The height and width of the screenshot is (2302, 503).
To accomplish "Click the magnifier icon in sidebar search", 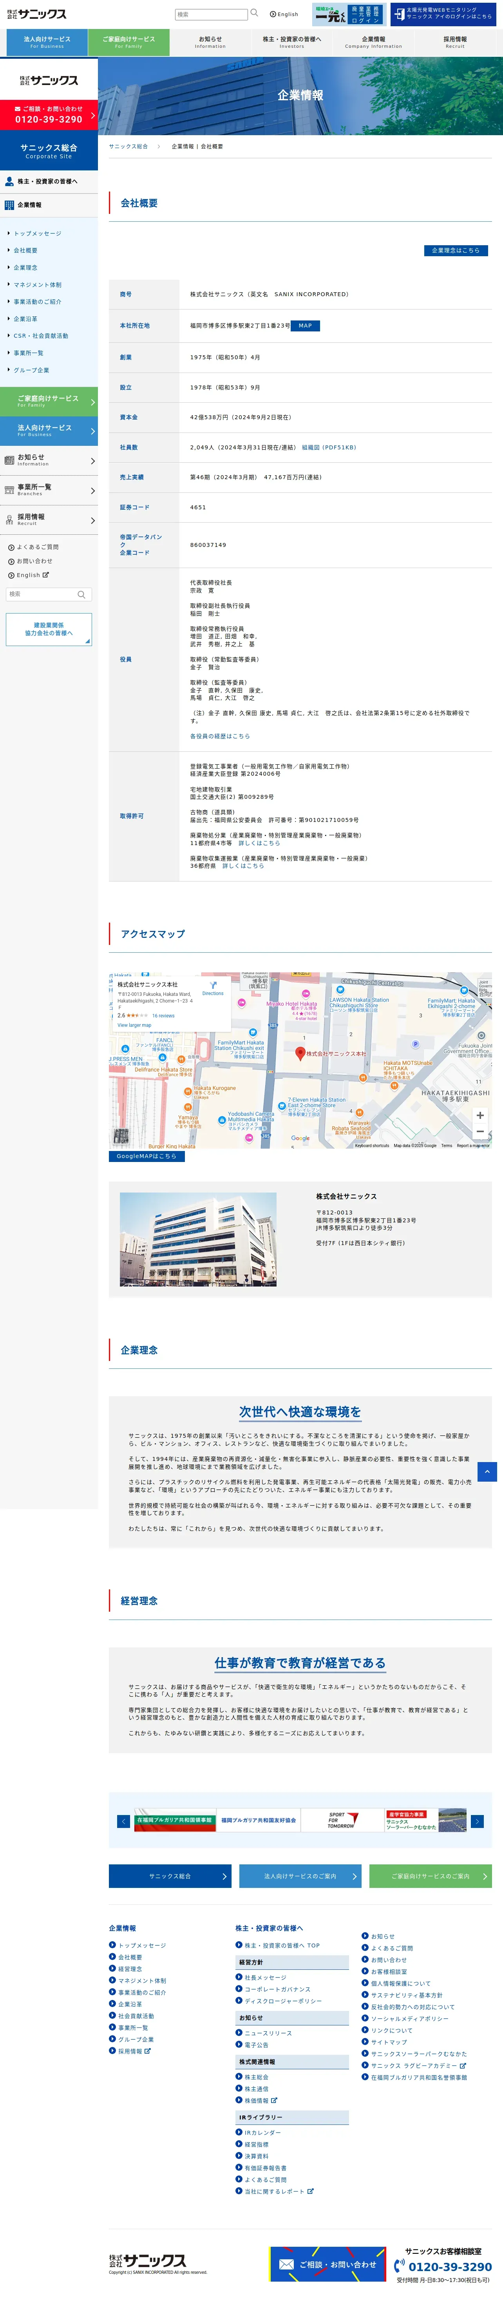I will tap(81, 594).
